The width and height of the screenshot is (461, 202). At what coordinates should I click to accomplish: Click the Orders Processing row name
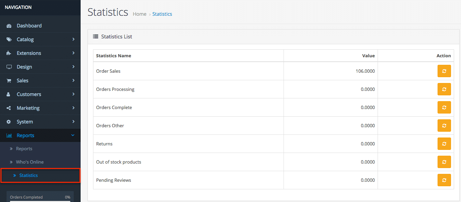pyautogui.click(x=115, y=89)
